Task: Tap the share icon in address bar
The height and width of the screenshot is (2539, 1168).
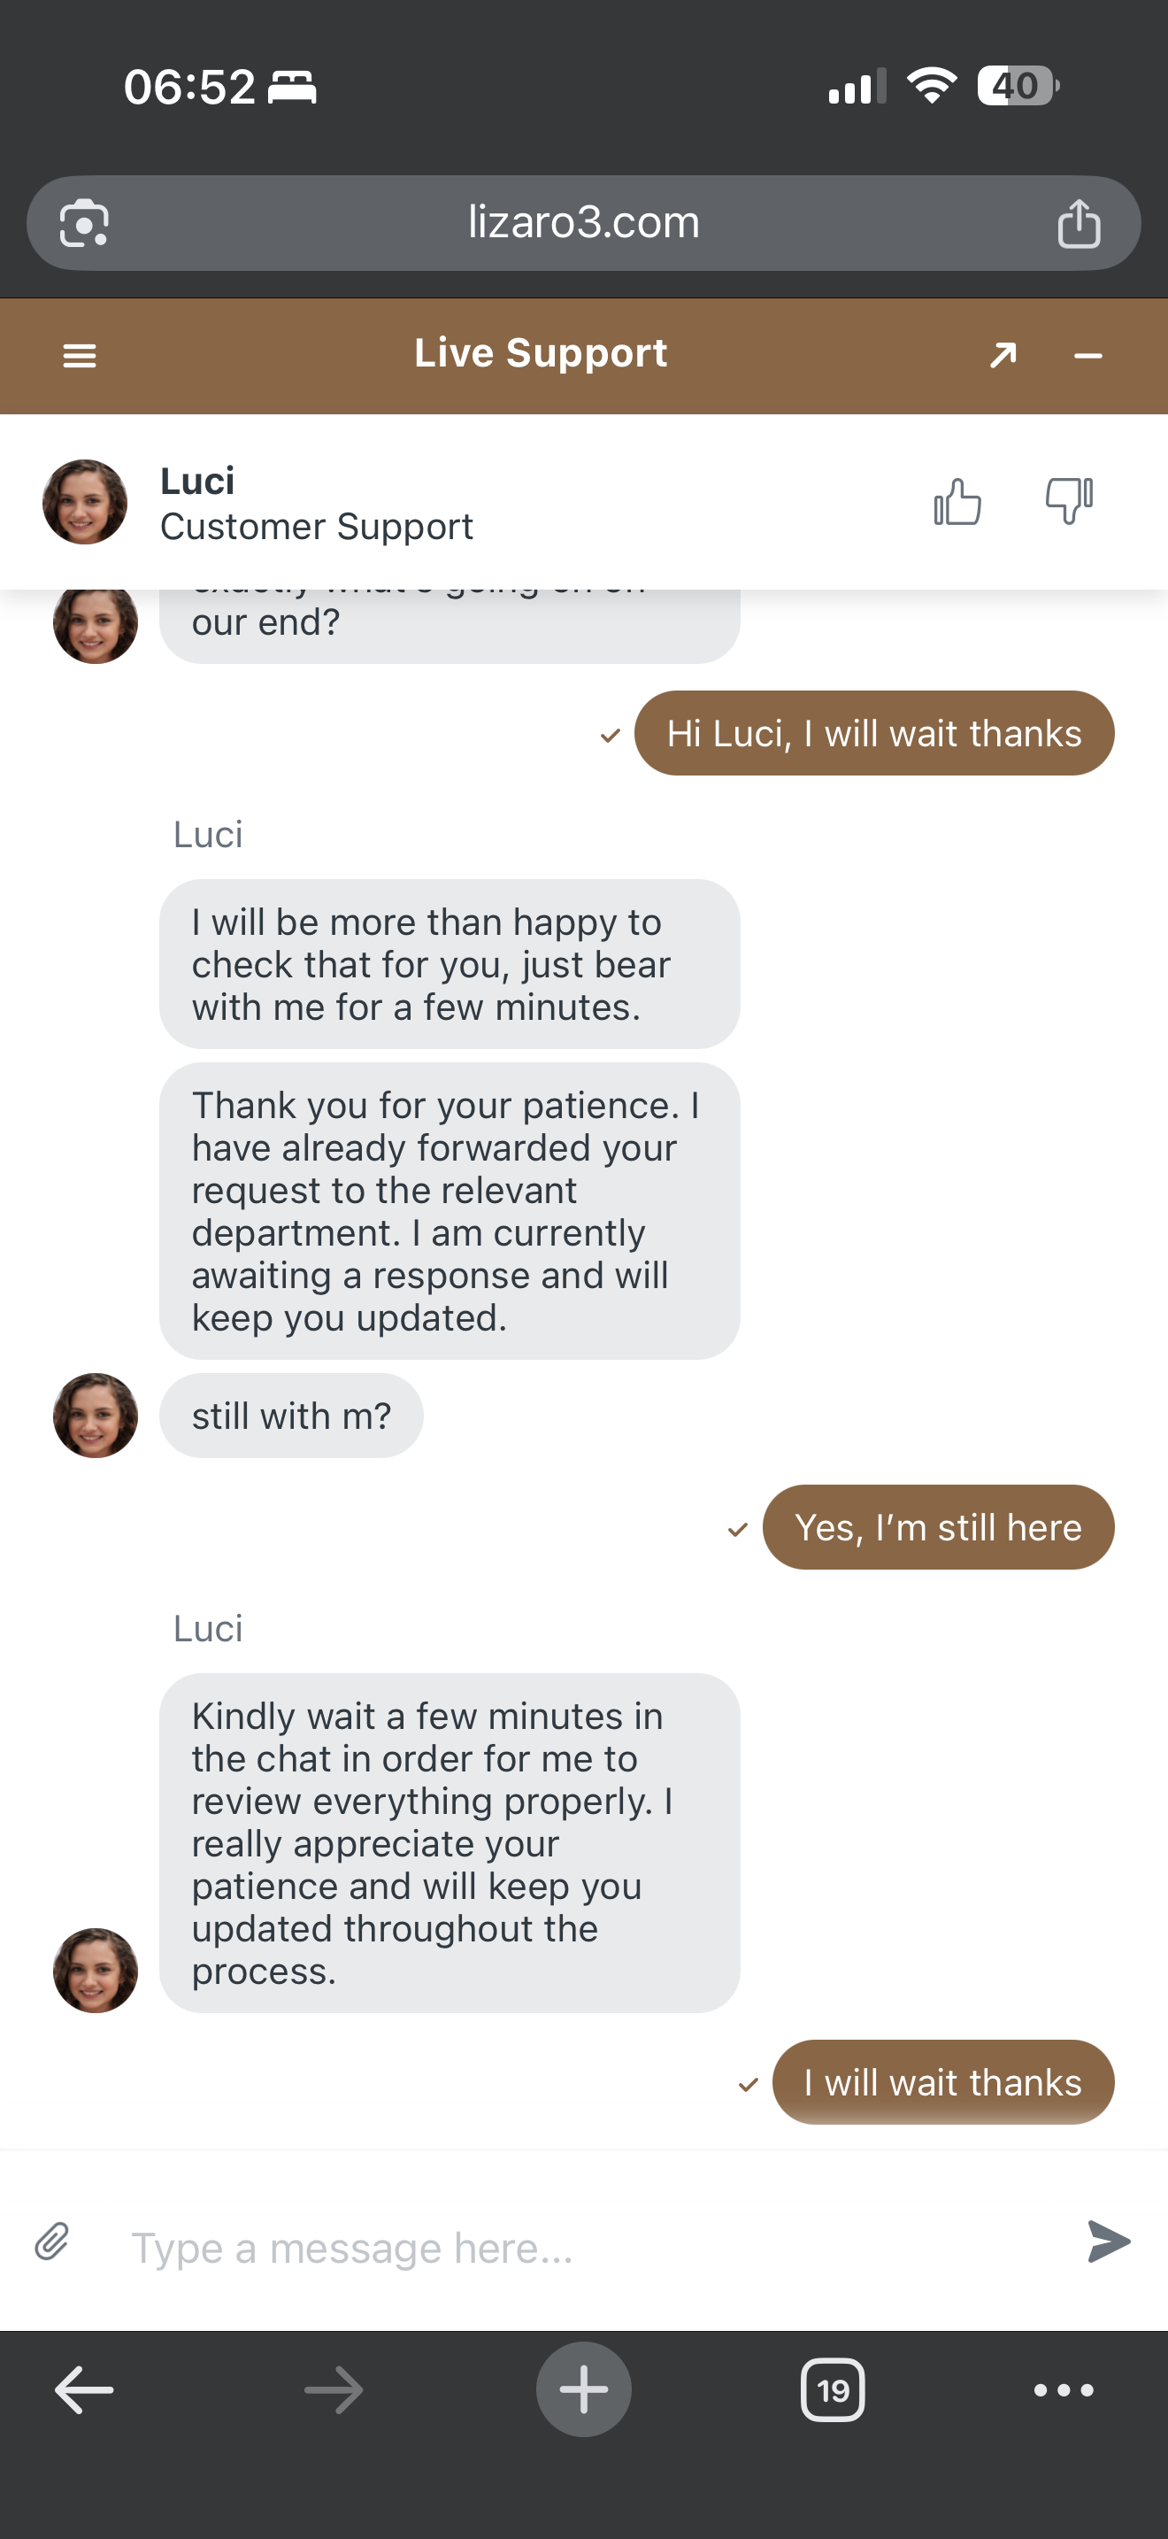Action: point(1079,224)
